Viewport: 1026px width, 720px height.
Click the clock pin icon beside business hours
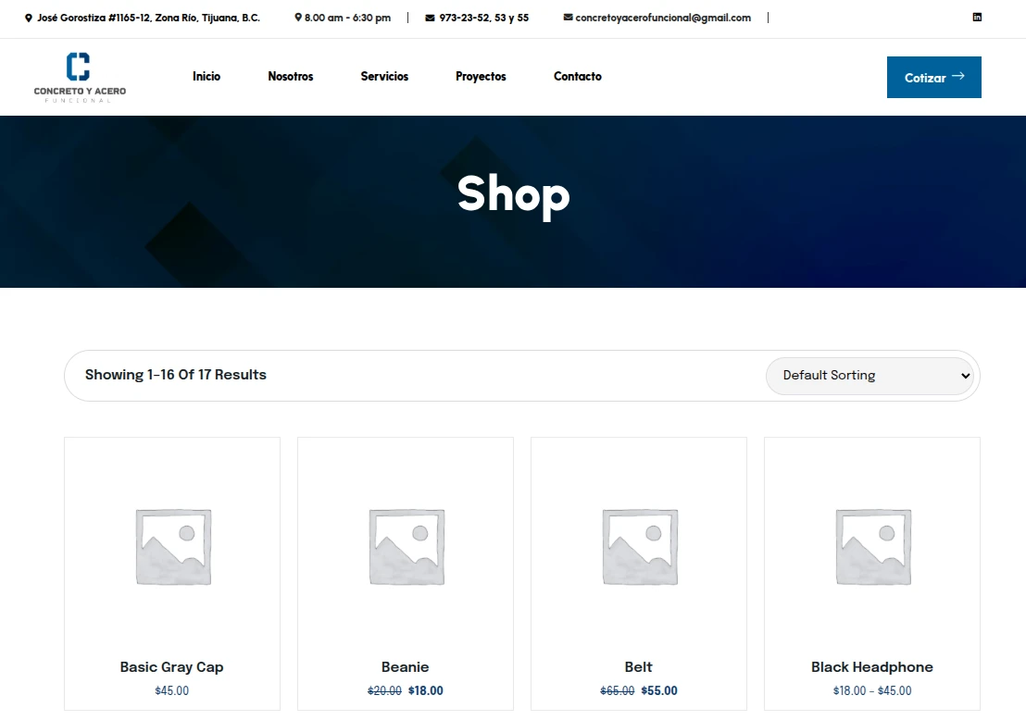tap(298, 18)
